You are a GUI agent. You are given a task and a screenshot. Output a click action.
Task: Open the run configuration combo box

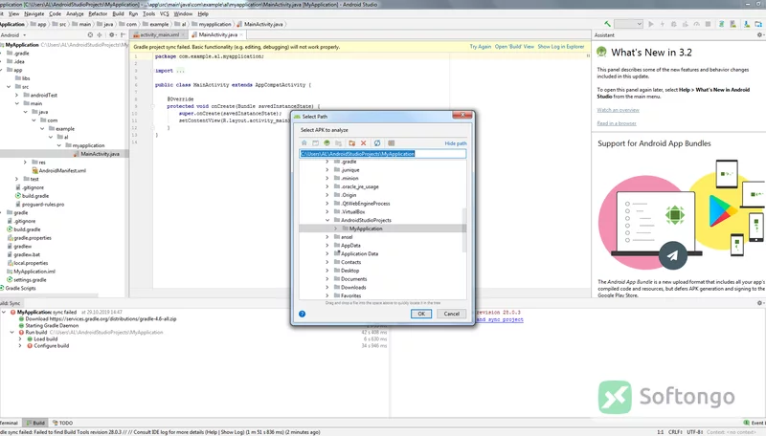(628, 24)
